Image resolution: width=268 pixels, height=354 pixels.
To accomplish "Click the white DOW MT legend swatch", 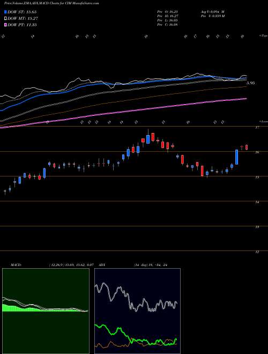I will 6,19.
